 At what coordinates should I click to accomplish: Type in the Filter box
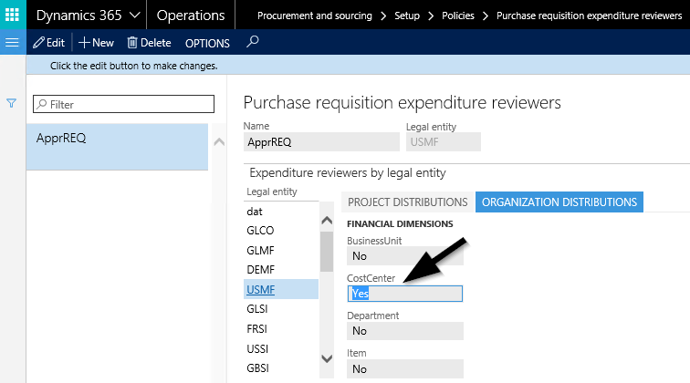pos(123,105)
